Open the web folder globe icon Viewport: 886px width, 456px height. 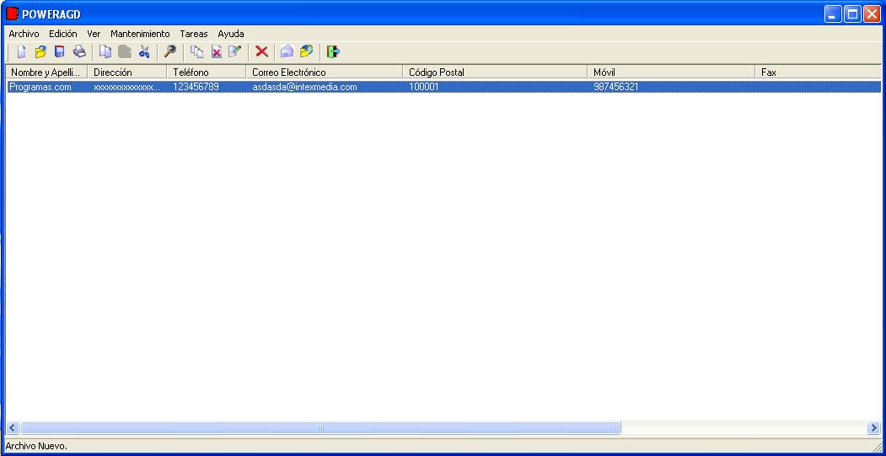(306, 52)
